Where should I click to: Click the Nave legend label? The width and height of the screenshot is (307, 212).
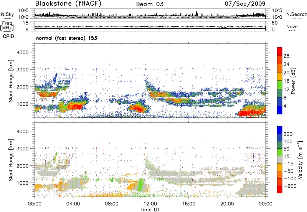pos(292,27)
